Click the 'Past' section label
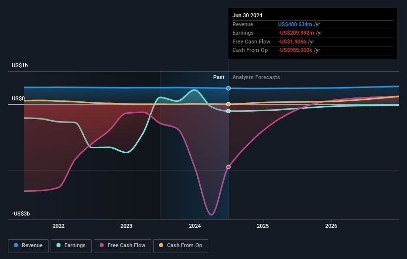 click(219, 77)
